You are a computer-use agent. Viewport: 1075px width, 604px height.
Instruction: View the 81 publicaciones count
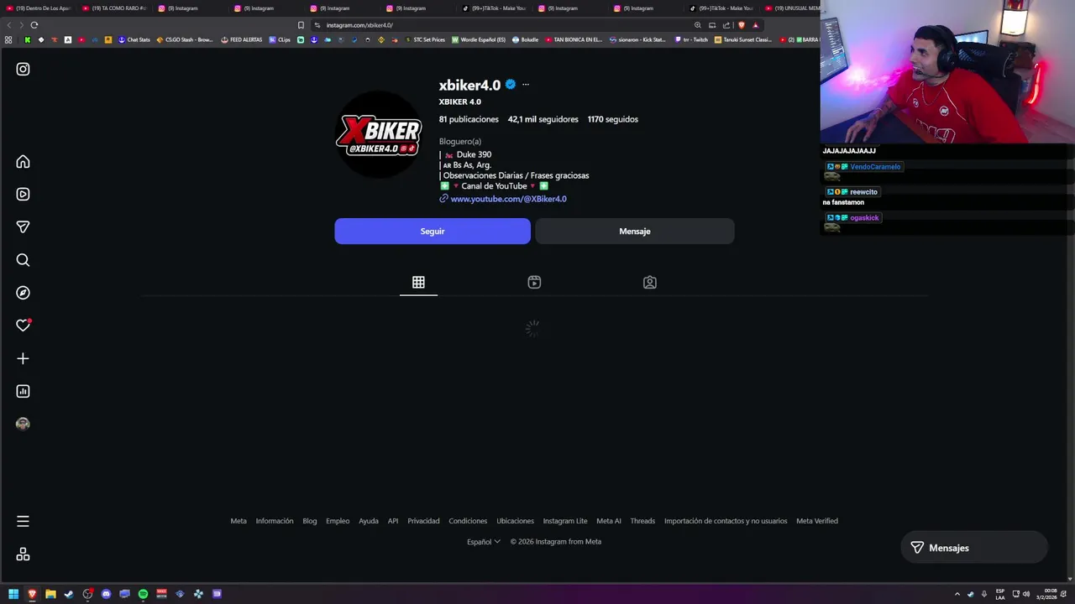pos(469,119)
